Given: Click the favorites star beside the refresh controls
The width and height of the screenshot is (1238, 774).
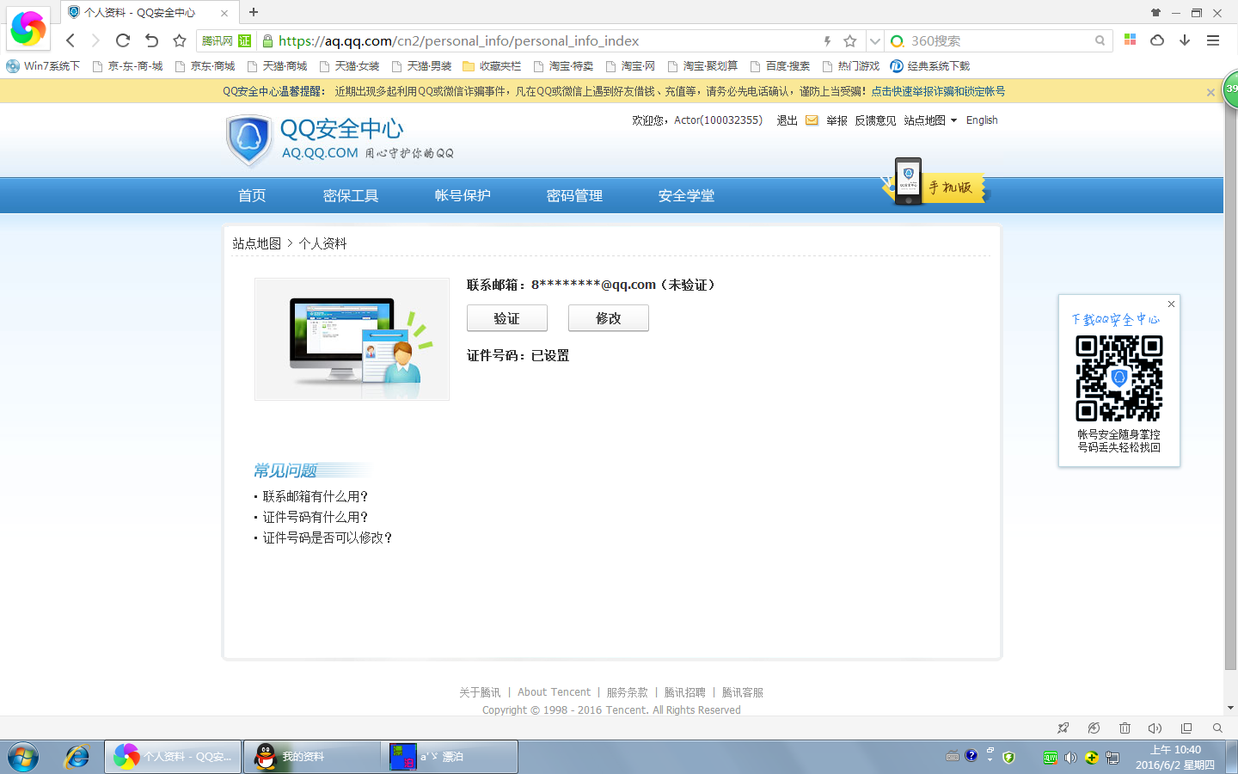Looking at the screenshot, I should [180, 40].
